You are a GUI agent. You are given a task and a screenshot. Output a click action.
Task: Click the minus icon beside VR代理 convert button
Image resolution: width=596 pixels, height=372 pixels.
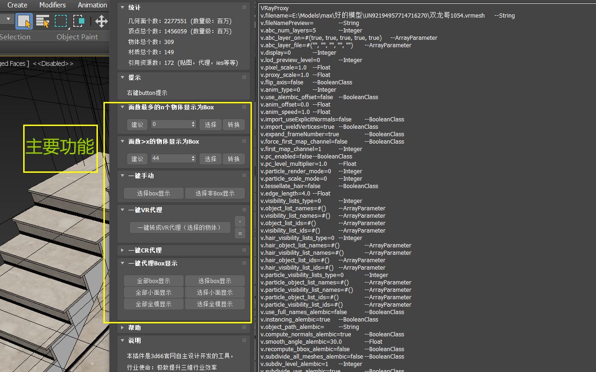pyautogui.click(x=240, y=221)
